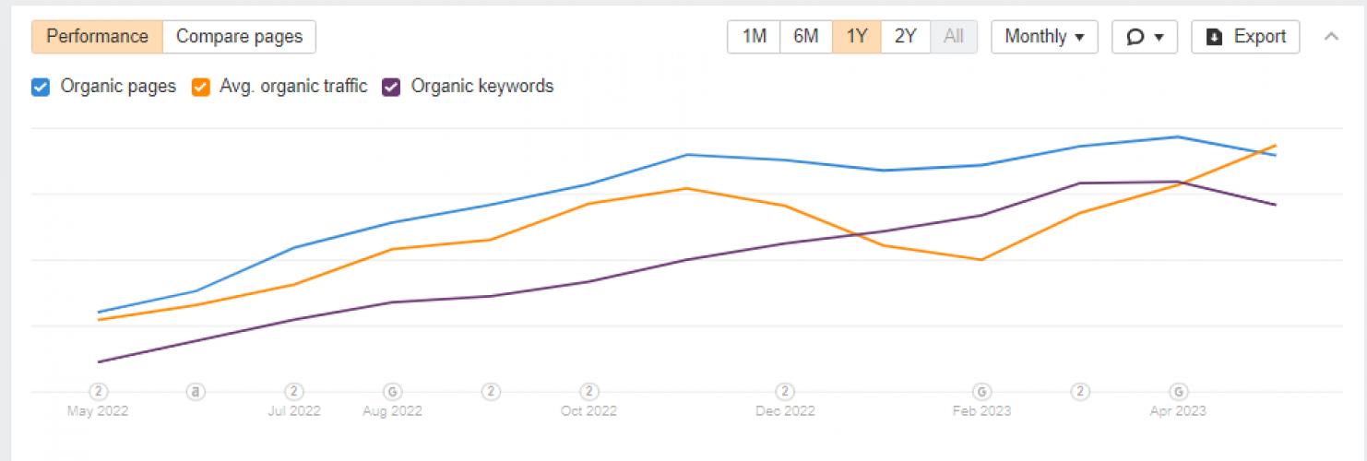Click the marker icon above May 2022

(98, 392)
